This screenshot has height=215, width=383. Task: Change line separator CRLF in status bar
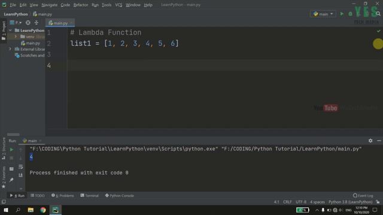(287, 202)
